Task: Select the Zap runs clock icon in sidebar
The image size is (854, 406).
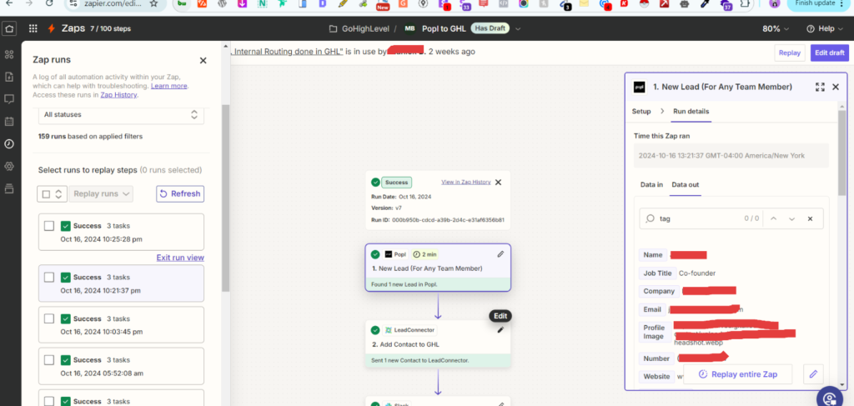Action: point(8,143)
